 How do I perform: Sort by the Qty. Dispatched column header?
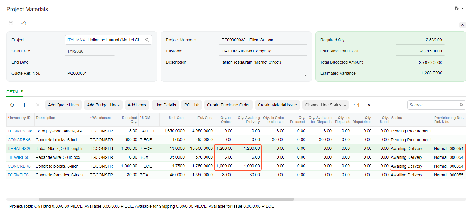coord(362,120)
